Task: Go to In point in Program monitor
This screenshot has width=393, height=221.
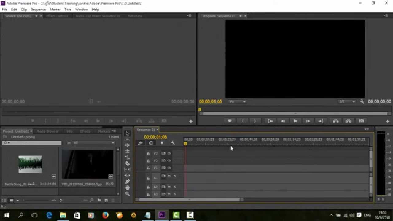Action: tap(270, 121)
